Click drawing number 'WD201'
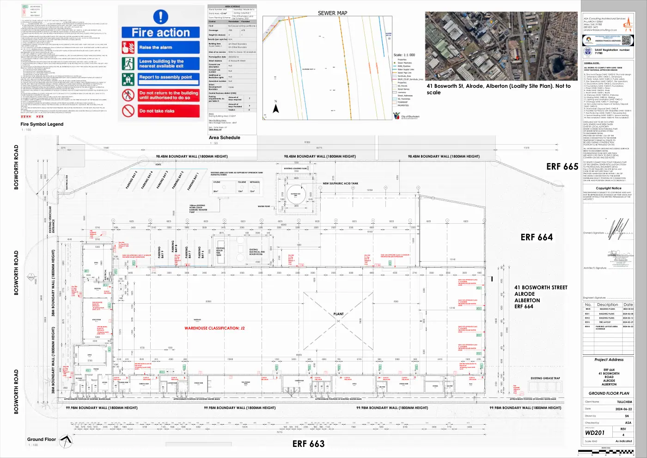 [x=595, y=433]
